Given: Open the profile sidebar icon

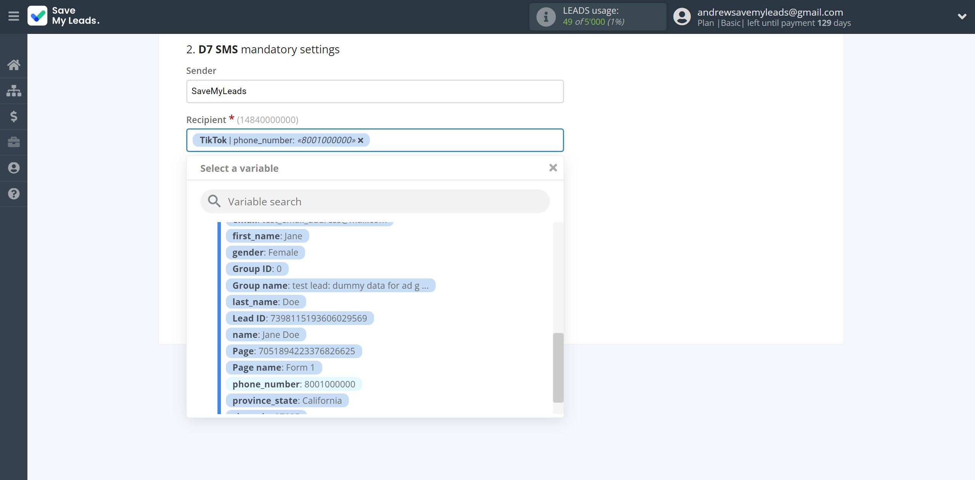Looking at the screenshot, I should click(x=14, y=168).
